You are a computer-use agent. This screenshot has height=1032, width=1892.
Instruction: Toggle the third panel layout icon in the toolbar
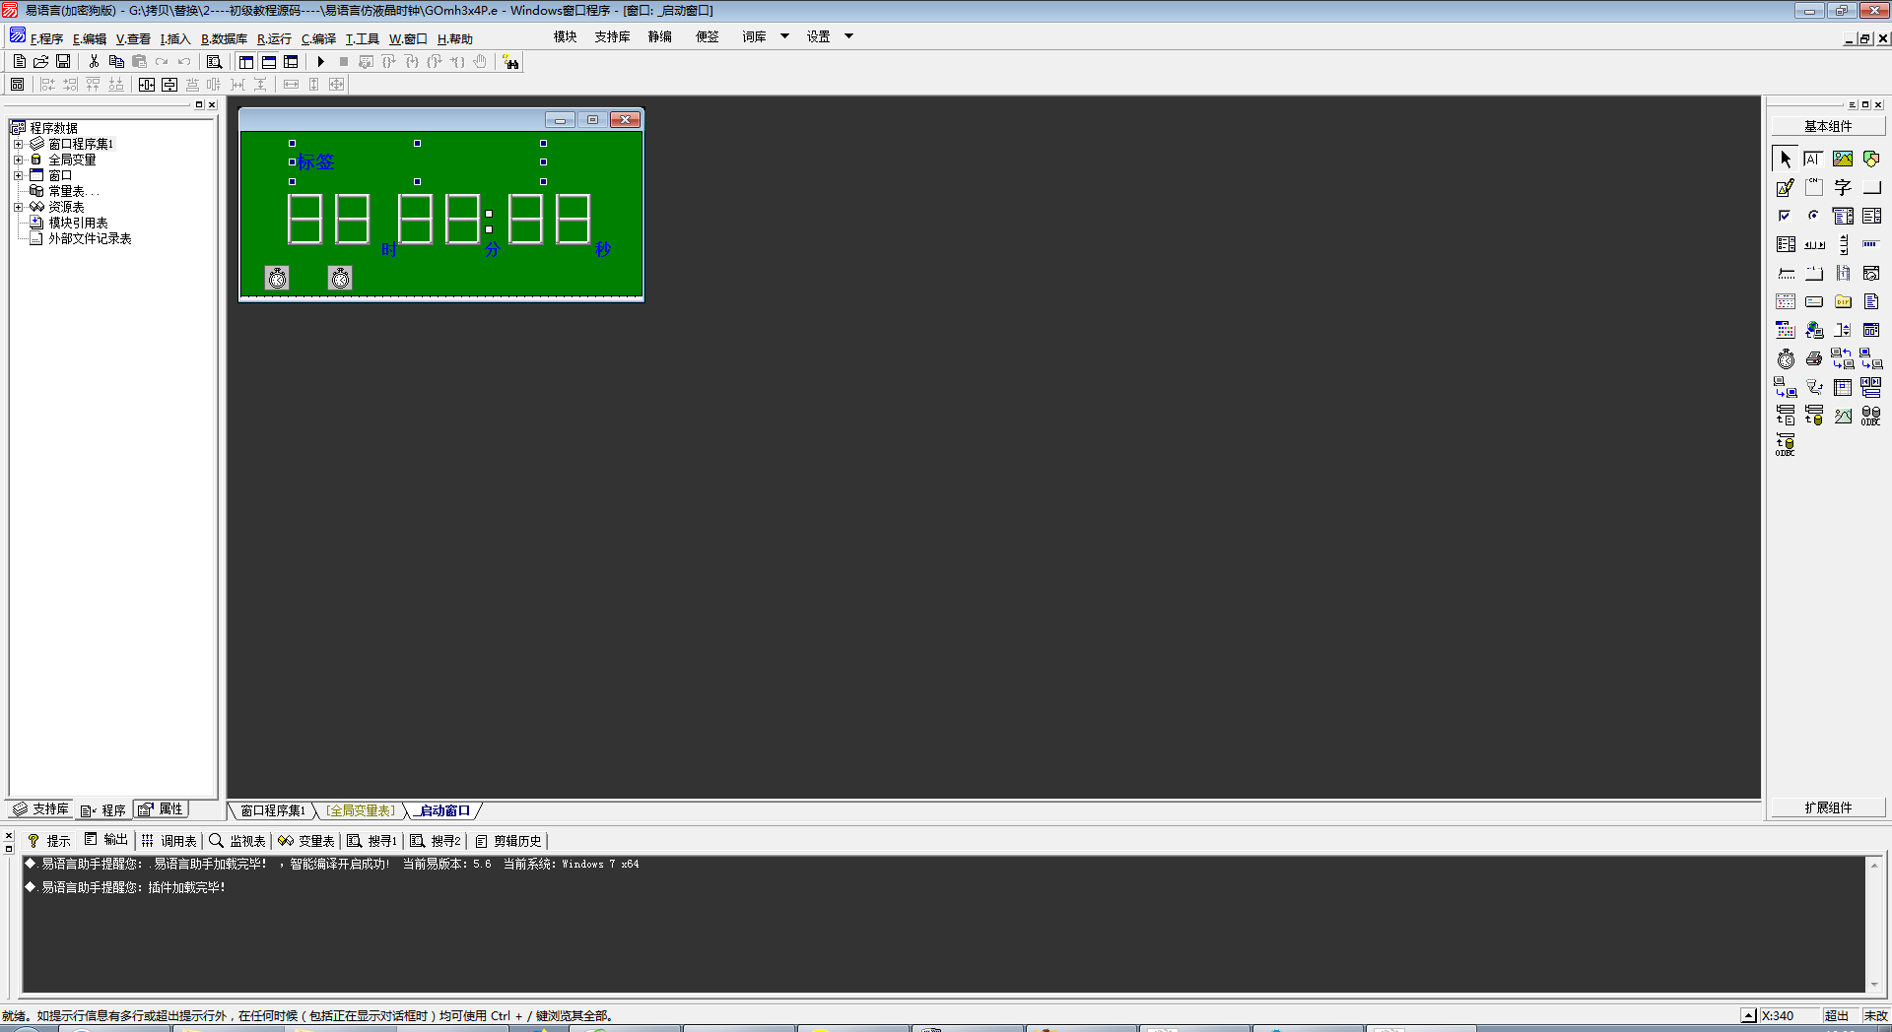click(291, 61)
